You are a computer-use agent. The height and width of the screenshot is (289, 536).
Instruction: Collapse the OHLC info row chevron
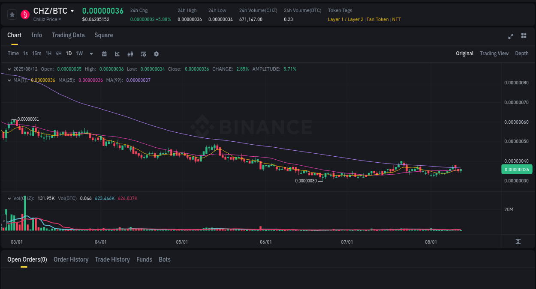click(9, 69)
